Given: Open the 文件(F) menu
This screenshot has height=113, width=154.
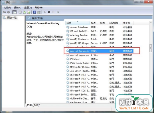Looking at the screenshot, I should click(x=7, y=8).
